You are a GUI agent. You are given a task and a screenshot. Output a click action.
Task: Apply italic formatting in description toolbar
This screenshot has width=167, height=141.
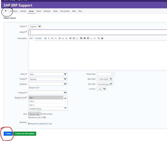tap(49, 38)
